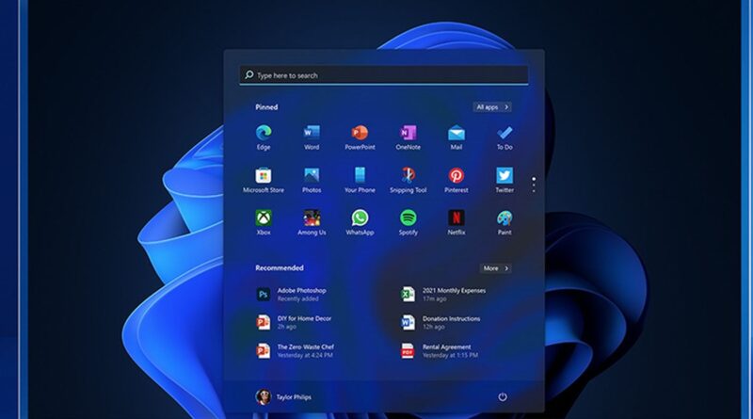Open WhatsApp from pinned apps
Screen dimensions: 753x419
click(360, 218)
